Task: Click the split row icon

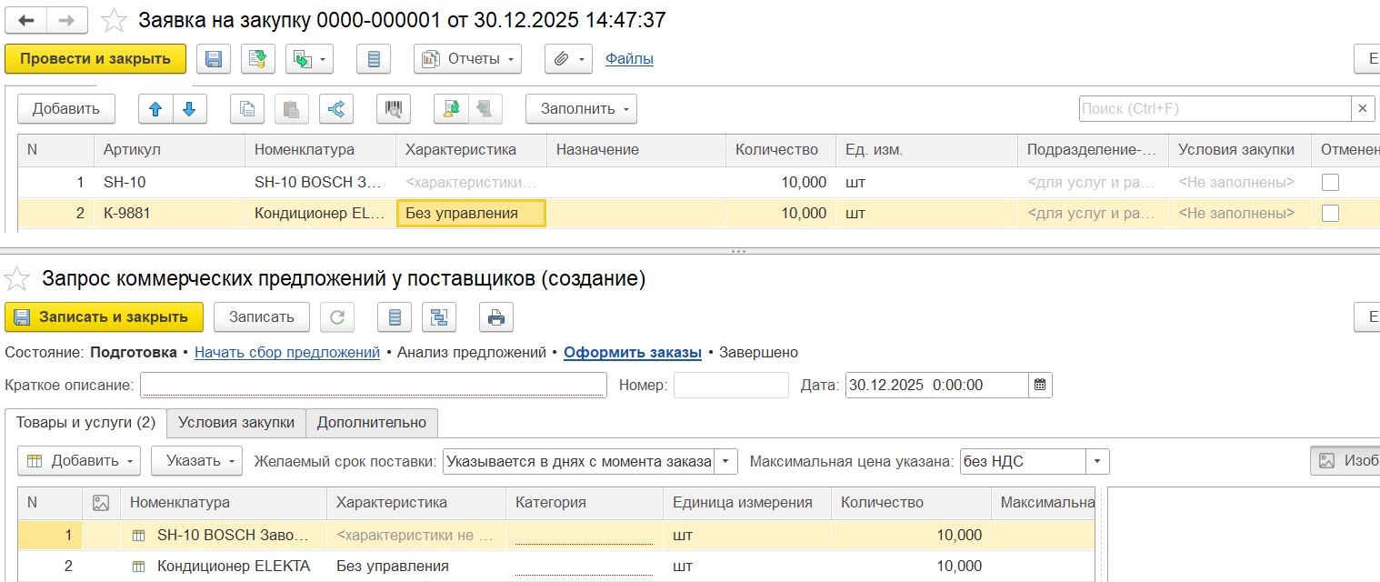Action: pos(336,109)
